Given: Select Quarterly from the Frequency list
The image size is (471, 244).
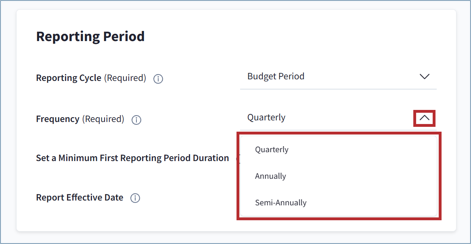Looking at the screenshot, I should click(272, 149).
